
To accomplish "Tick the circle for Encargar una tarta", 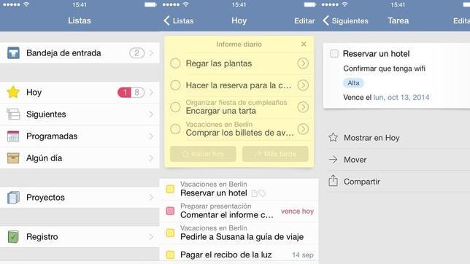I will (175, 107).
